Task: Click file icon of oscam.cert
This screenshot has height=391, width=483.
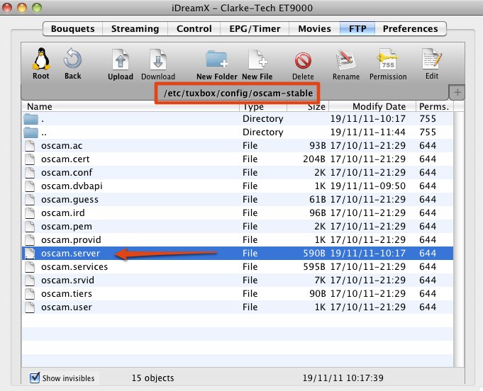Action: [x=30, y=159]
